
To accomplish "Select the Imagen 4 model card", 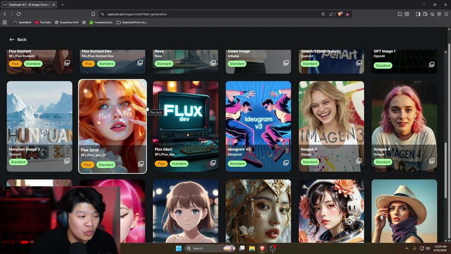I will coord(404,126).
